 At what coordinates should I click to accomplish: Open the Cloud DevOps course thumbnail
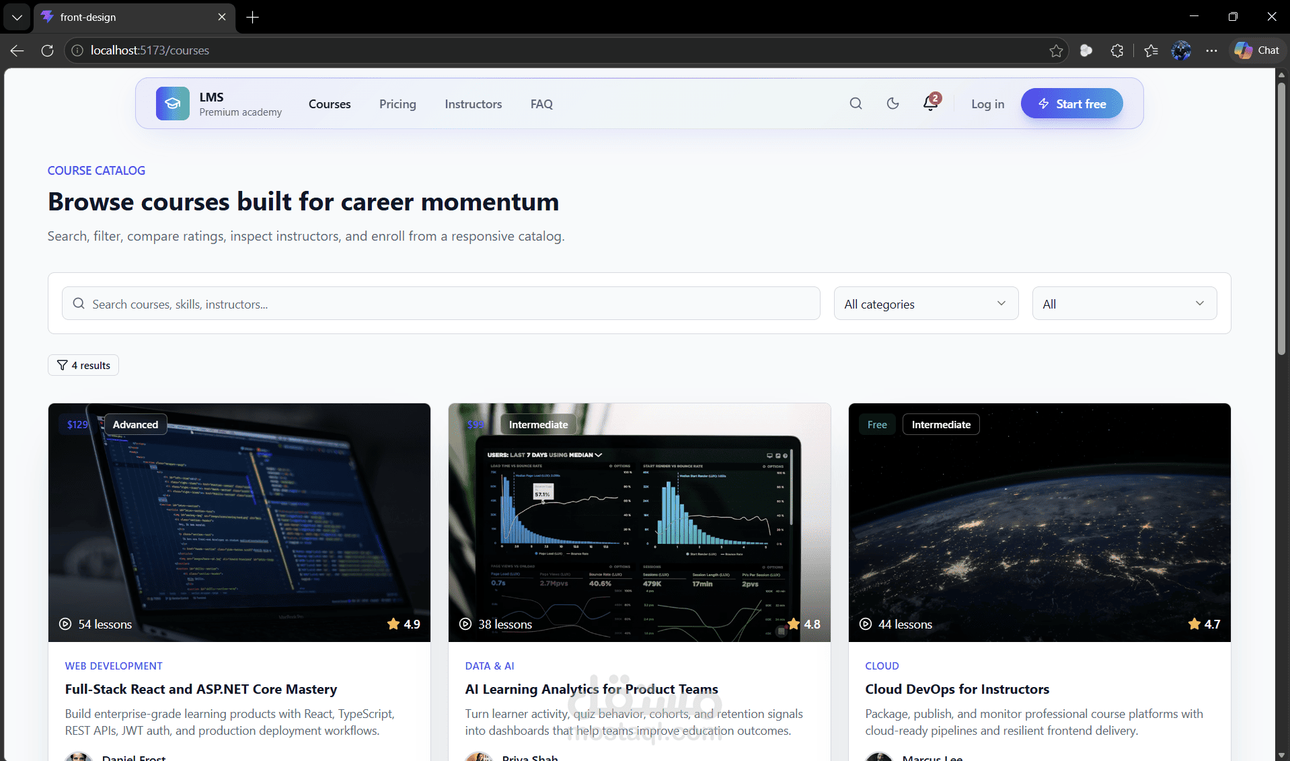(1039, 522)
